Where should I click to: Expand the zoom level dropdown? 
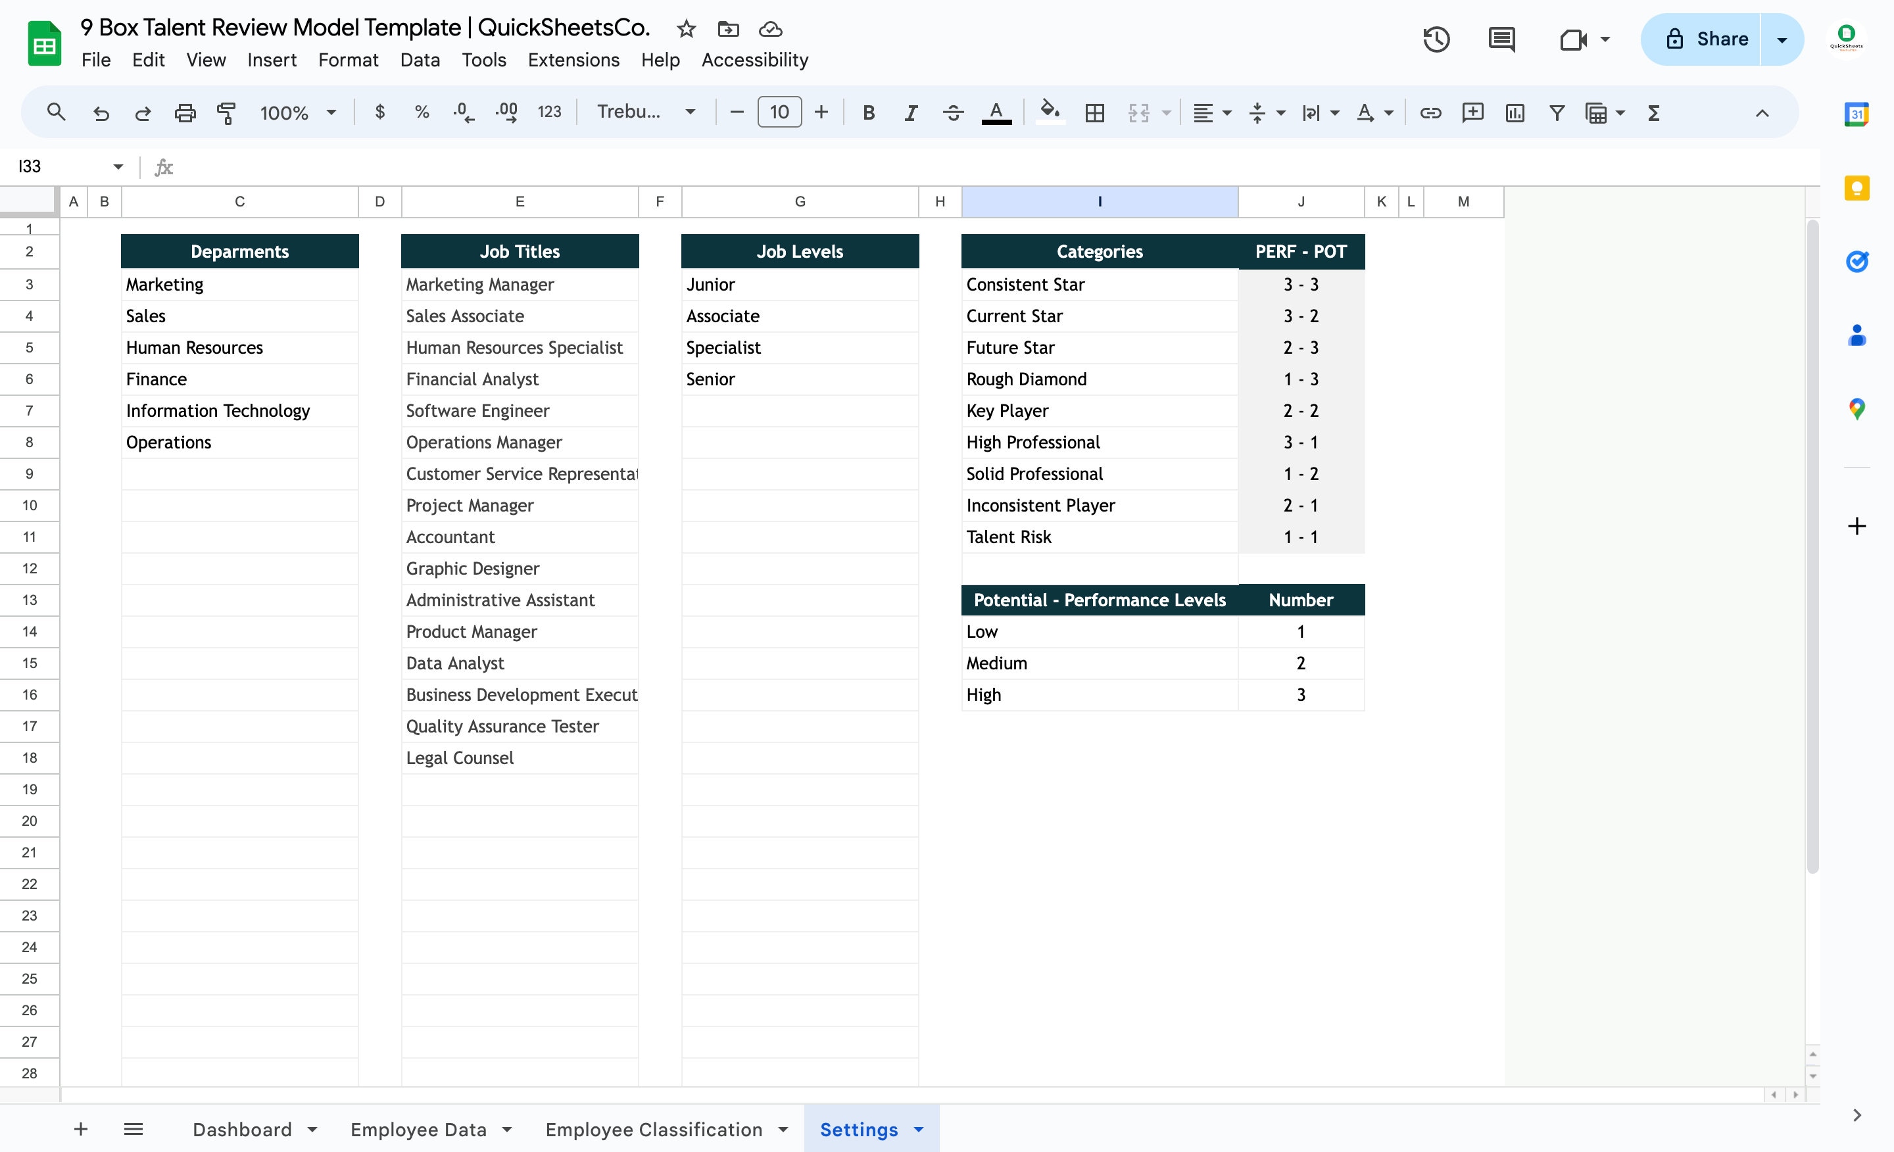click(331, 112)
